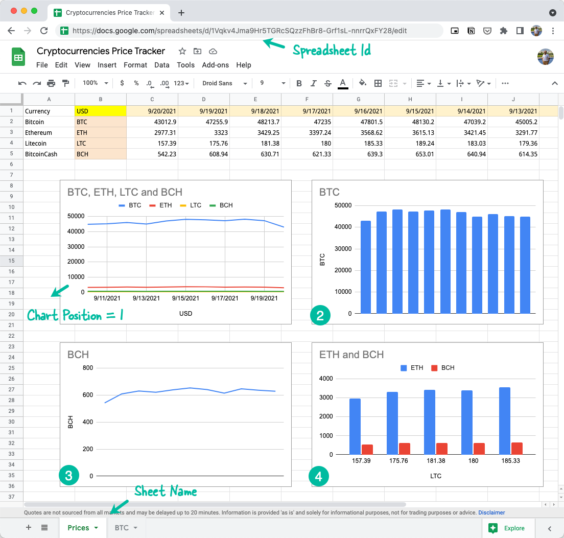Viewport: 564px width, 538px height.
Task: Toggle bold formatting
Action: coord(299,83)
